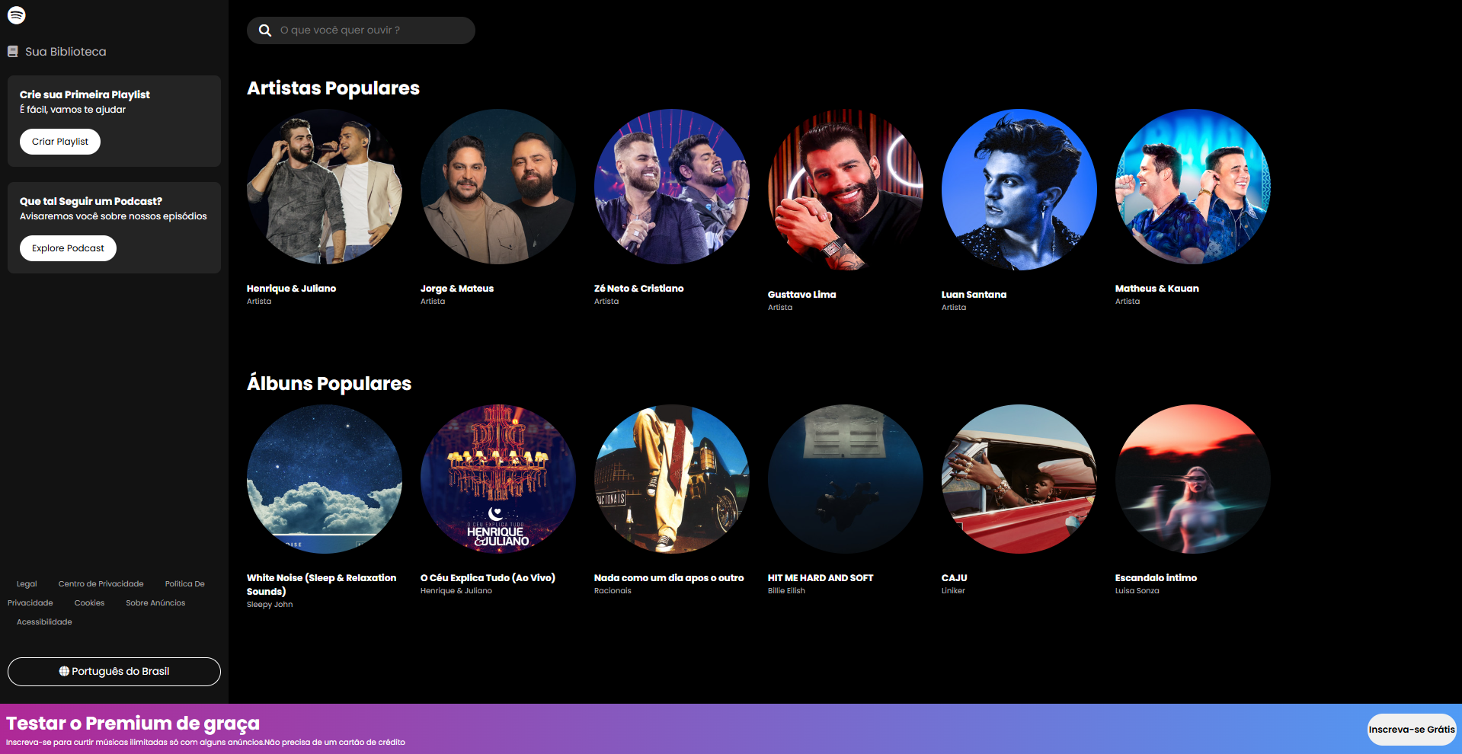Click the globe icon for language
The height and width of the screenshot is (754, 1462).
point(64,671)
